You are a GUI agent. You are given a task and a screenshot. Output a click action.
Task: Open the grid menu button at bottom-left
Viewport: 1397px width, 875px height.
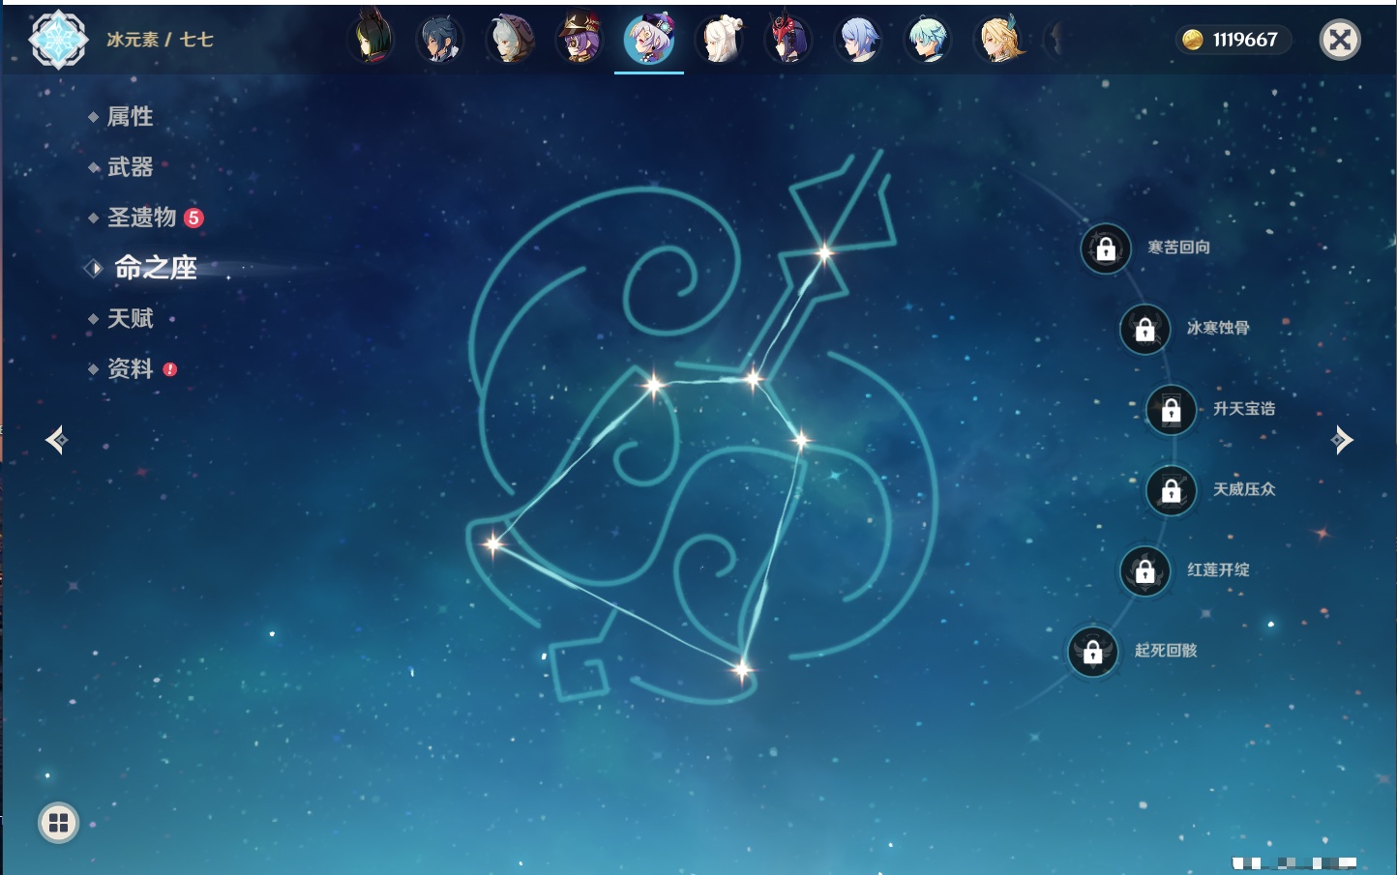coord(58,823)
